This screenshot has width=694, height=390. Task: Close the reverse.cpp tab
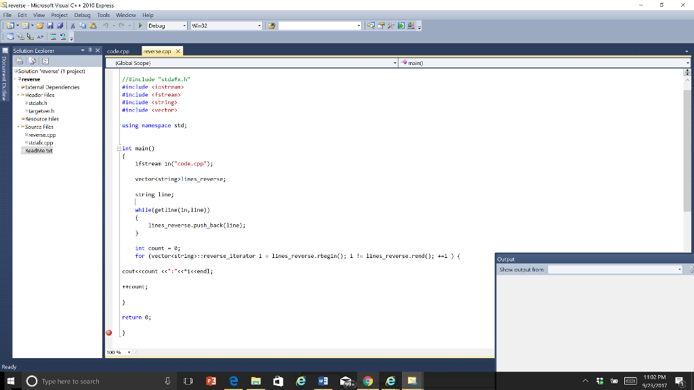coord(178,51)
